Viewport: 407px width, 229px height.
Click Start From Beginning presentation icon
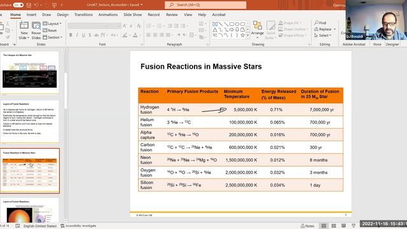tap(54, 5)
